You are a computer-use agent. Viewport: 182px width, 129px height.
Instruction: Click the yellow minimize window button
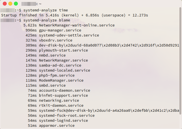coord(10,4)
